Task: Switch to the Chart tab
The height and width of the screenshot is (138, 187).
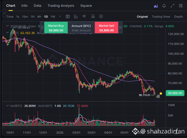Action: point(11,6)
